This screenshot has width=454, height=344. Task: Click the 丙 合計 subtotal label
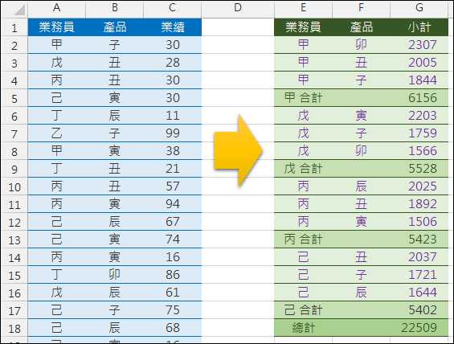coord(303,240)
